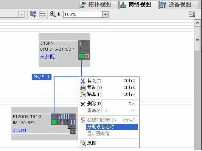202x151 pixels.
Task: Open the 100% zoom level dropdown
Action: click(106, 14)
